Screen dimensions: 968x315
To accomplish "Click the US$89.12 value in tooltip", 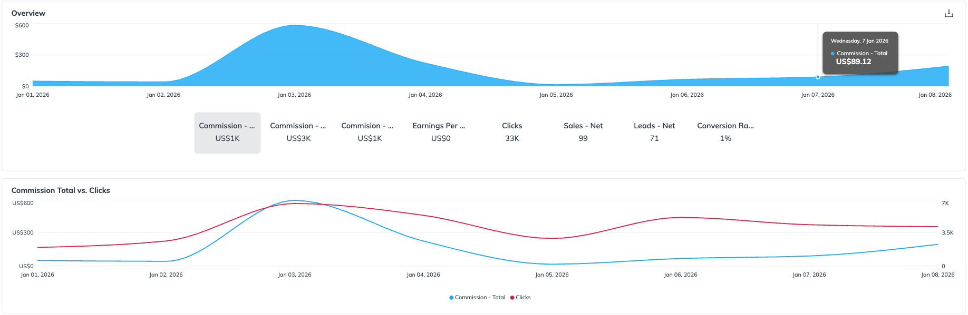I will (x=854, y=62).
